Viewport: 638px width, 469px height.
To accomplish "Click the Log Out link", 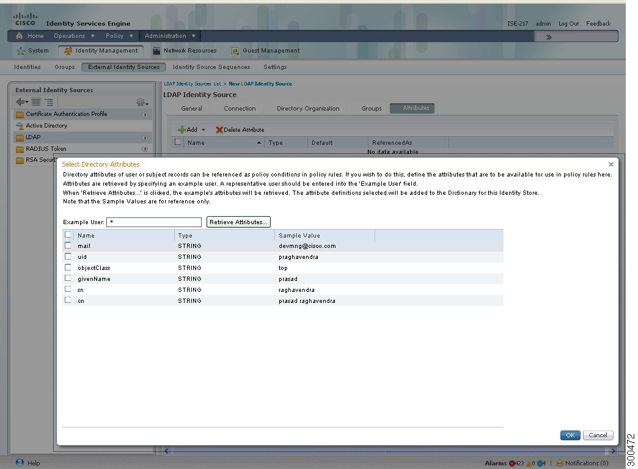I will pyautogui.click(x=568, y=24).
